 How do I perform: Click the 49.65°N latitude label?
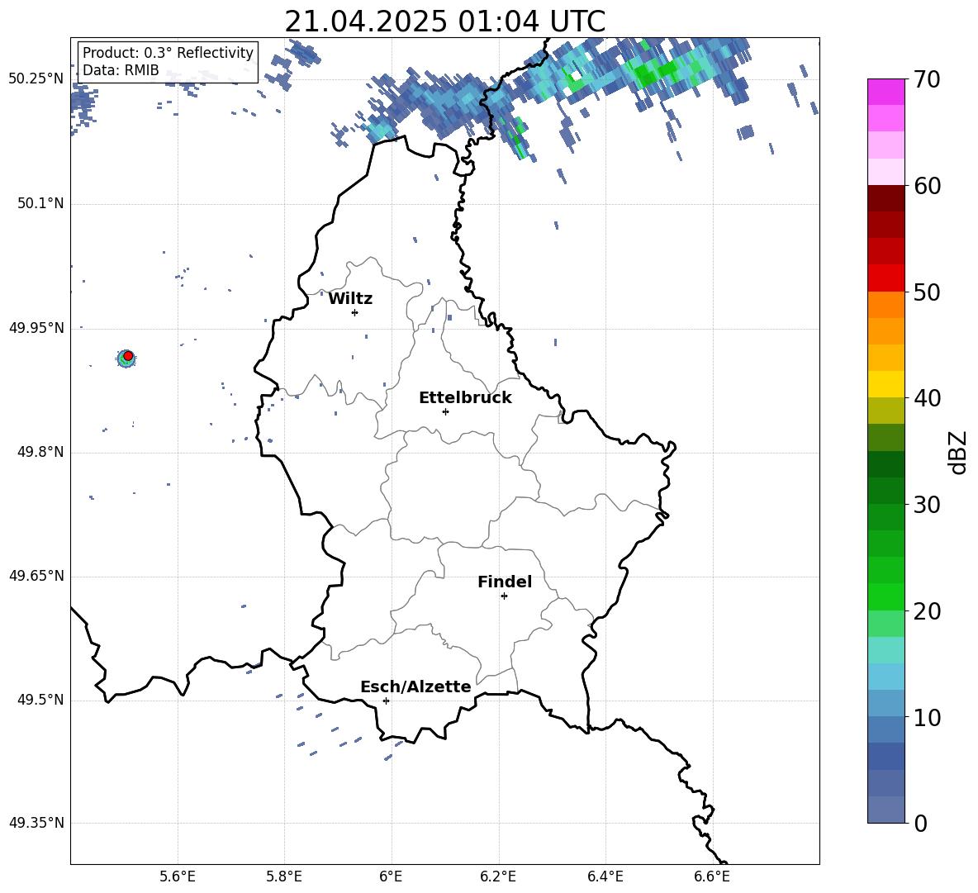click(36, 576)
